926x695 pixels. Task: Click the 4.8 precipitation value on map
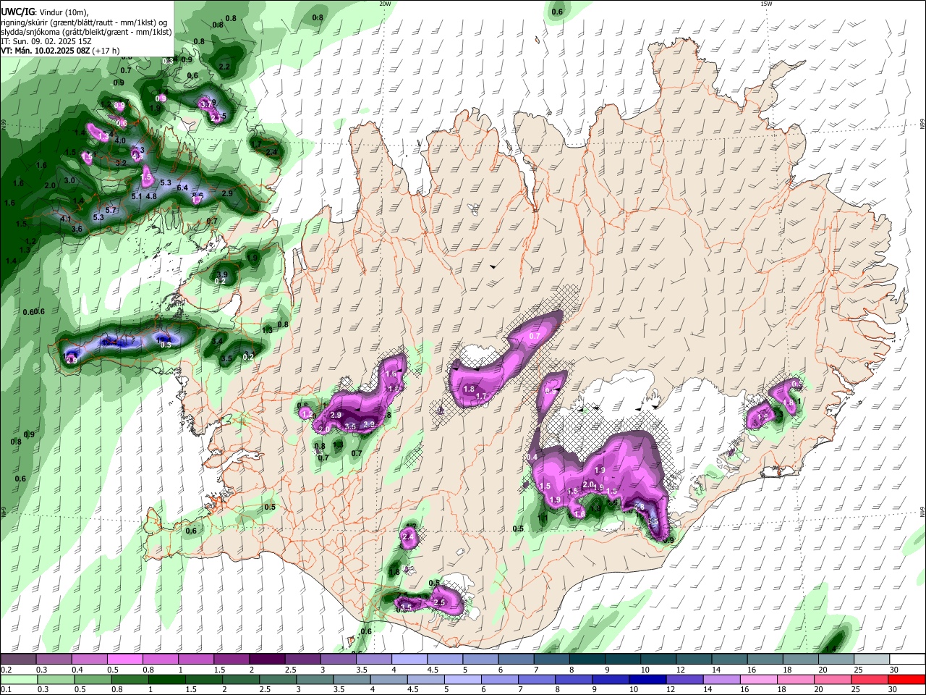(151, 196)
